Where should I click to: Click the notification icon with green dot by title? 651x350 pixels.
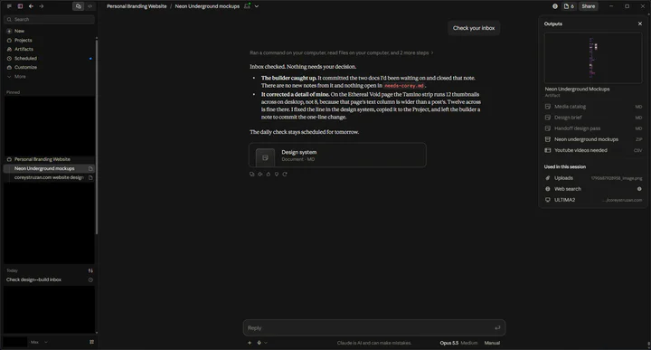click(x=247, y=6)
